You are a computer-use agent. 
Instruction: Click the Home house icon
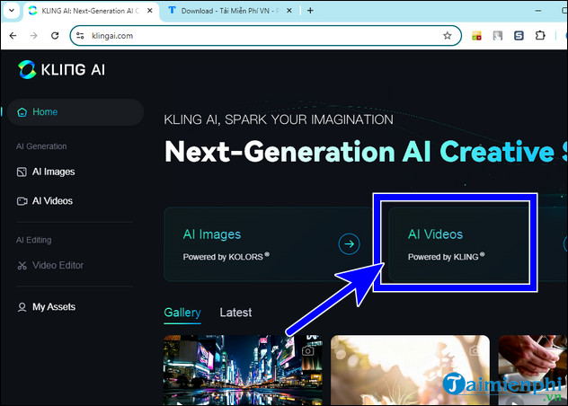pos(22,112)
